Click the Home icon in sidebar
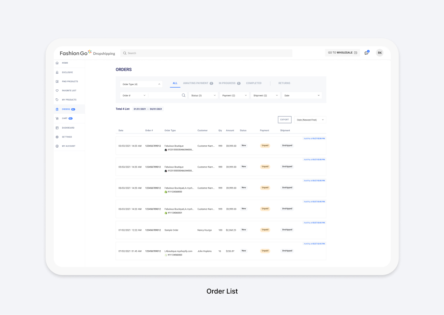Screen dimensions: 444x315 (x=57, y=63)
